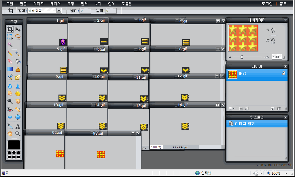
Task: Click the Red Eye Reduction tool
Action: coord(10,109)
